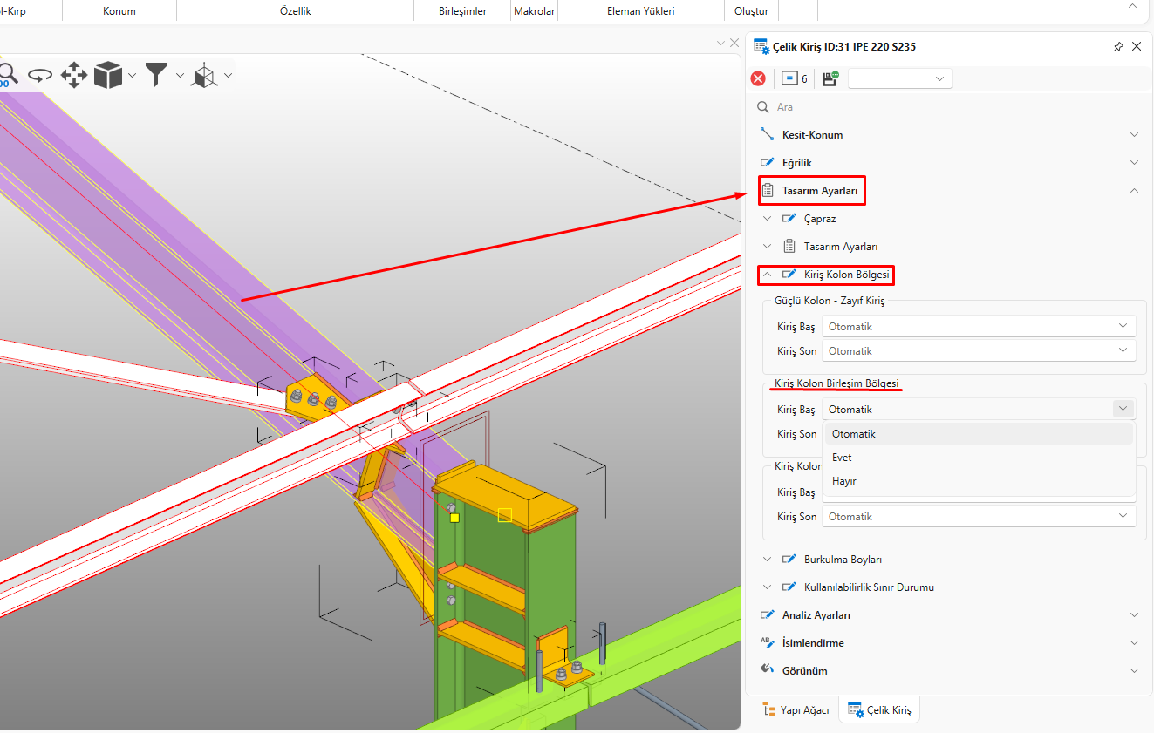Screen dimensions: 1154x733
Task: Click the equal-sign selection count icon
Action: point(789,78)
